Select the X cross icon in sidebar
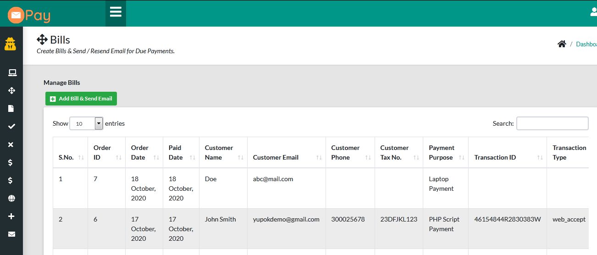597x255 pixels. tap(11, 144)
